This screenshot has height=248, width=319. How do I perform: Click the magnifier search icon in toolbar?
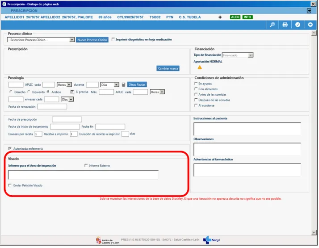pos(272,25)
